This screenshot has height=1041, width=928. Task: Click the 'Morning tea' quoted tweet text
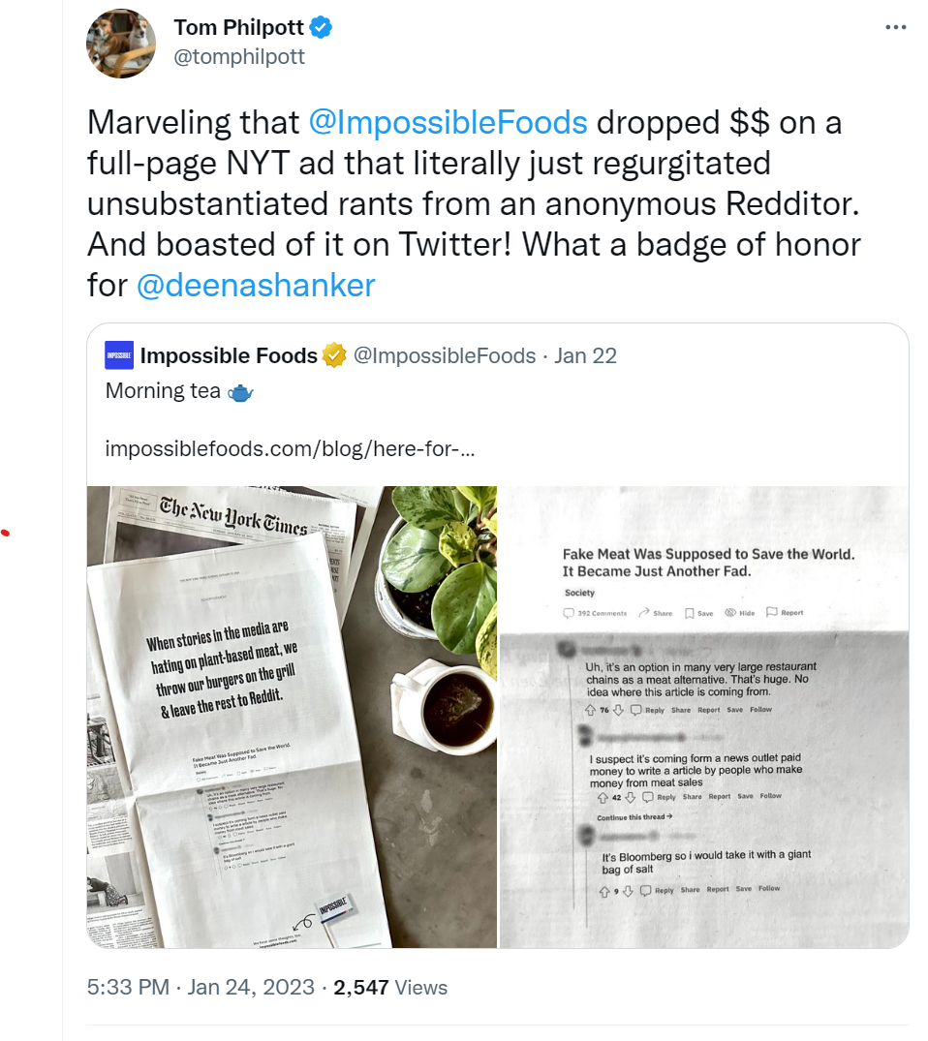pyautogui.click(x=164, y=392)
